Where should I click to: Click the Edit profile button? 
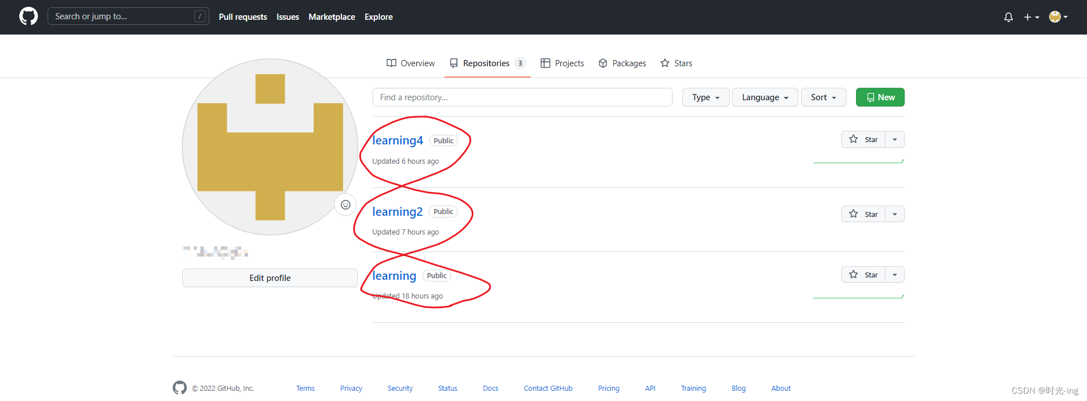coord(270,278)
